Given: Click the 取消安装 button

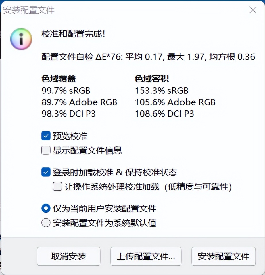Looking at the screenshot, I should coord(68,257).
